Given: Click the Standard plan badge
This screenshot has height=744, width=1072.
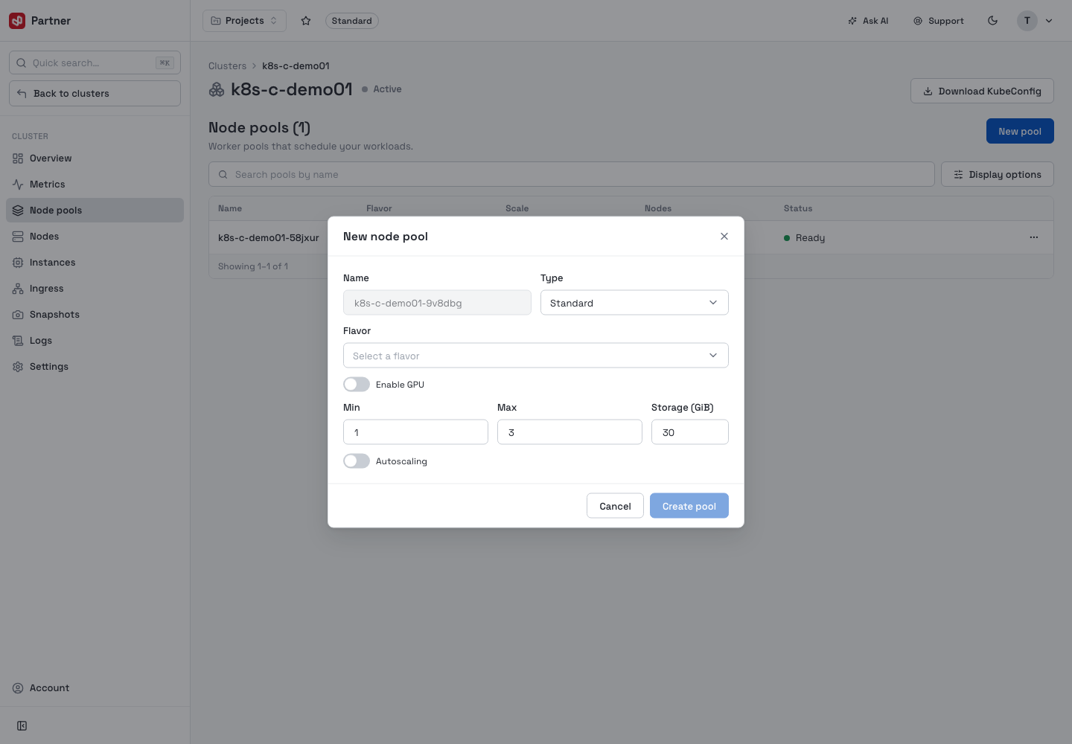Looking at the screenshot, I should (x=351, y=21).
